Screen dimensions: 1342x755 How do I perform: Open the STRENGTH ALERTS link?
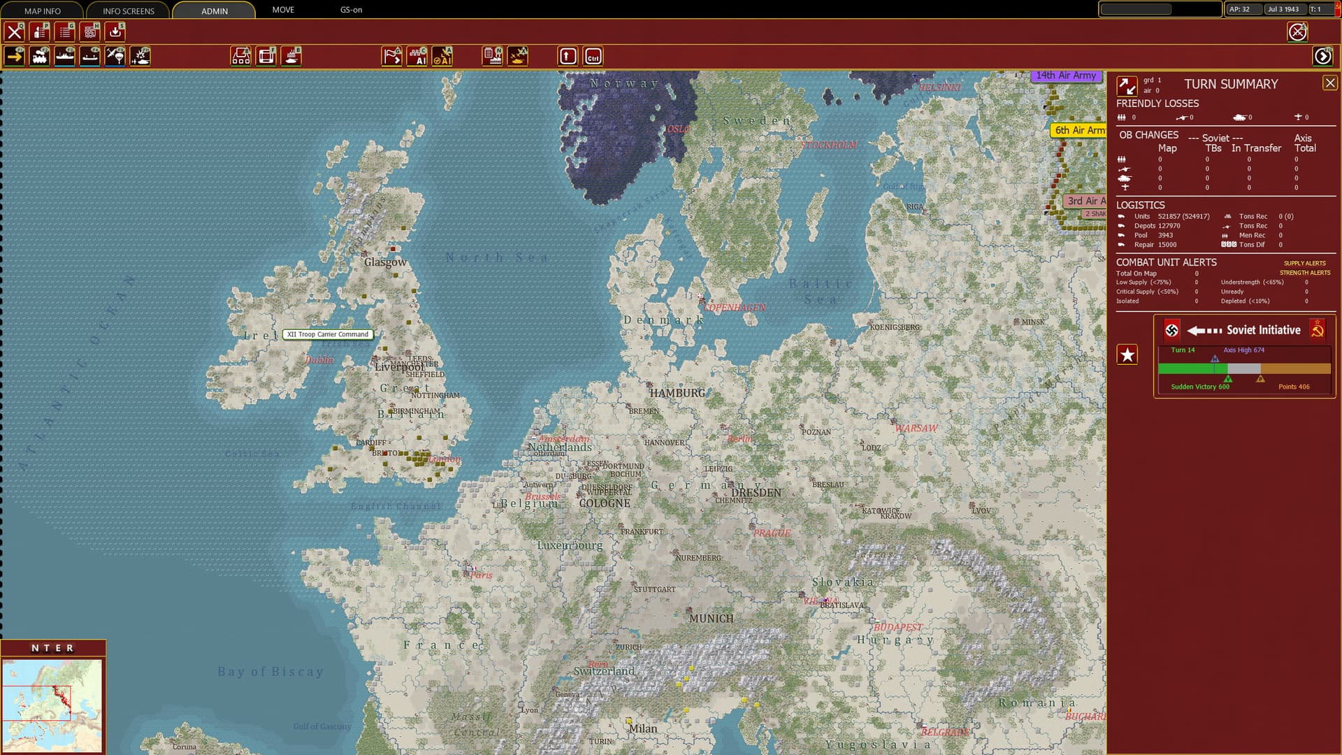coord(1304,273)
